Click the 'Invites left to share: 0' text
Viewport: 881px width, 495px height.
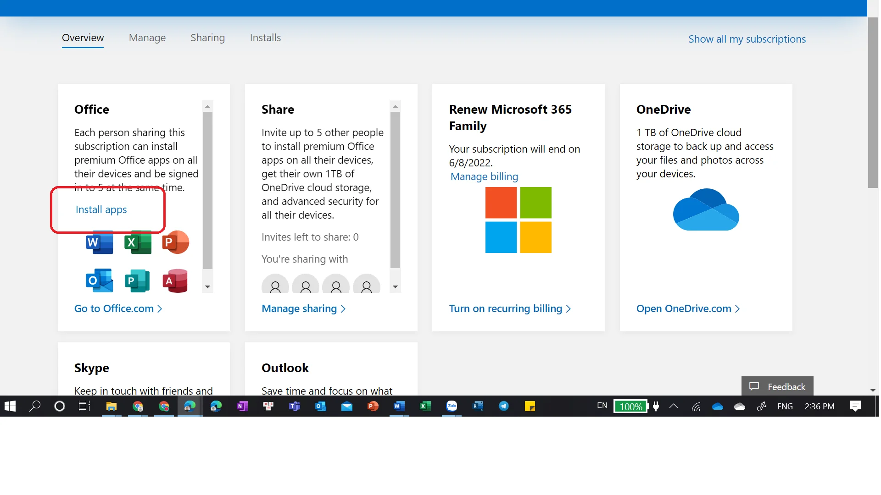tap(310, 237)
